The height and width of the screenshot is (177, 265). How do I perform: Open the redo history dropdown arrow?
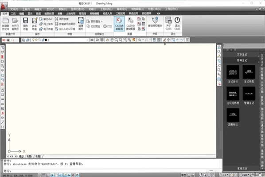(x=150, y=40)
